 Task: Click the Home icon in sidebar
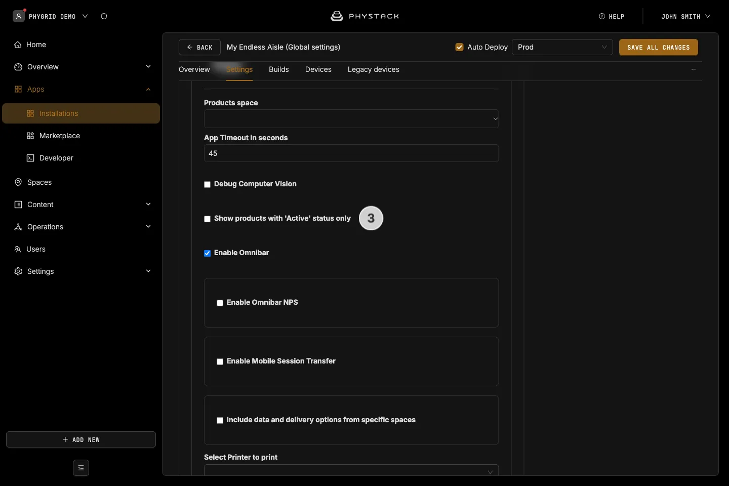click(x=18, y=45)
